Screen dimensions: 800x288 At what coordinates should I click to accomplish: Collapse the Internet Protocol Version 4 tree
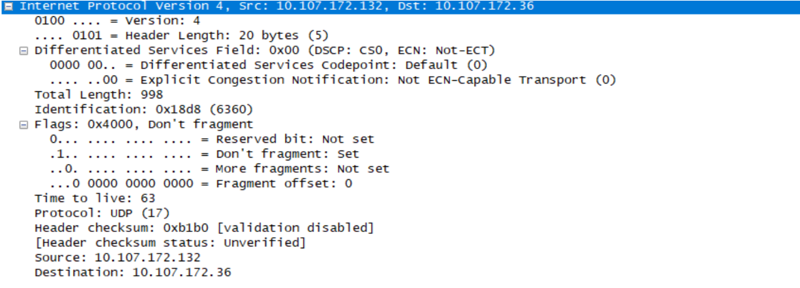8,6
